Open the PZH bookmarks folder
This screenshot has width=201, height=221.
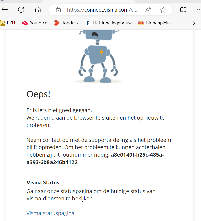click(8, 23)
